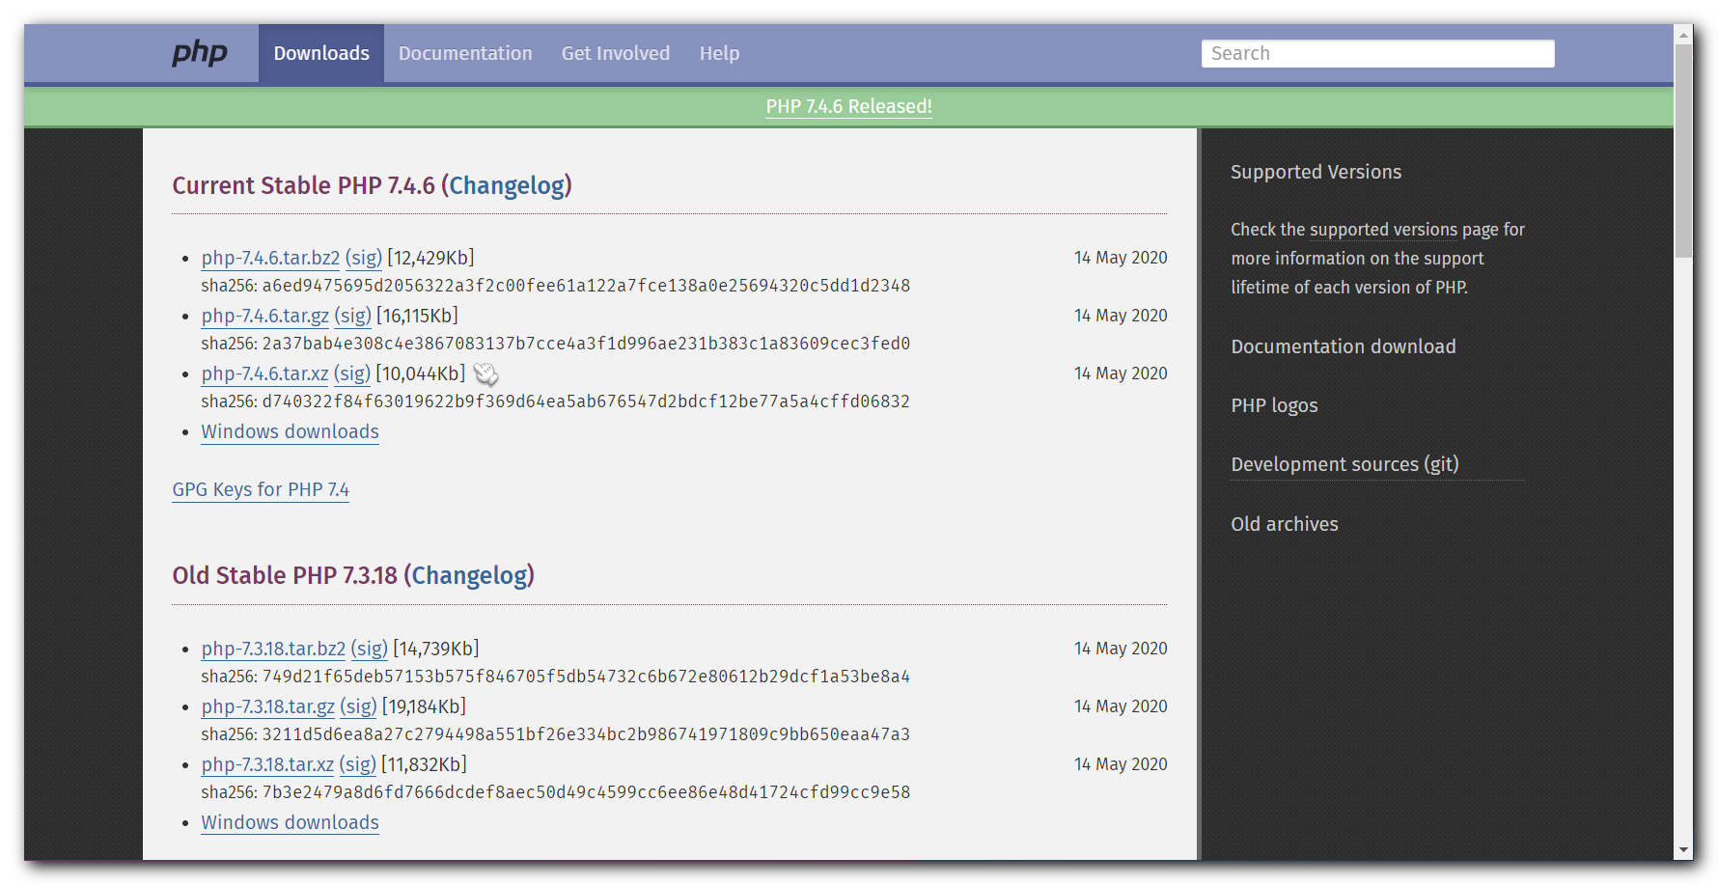Open the PHP 7.4.6 Released announcement
This screenshot has width=1718, height=885.
pyautogui.click(x=848, y=106)
